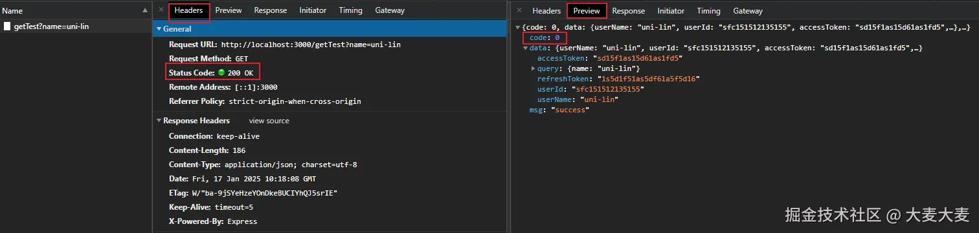This screenshot has height=233, width=979.
Task: Select the Connection keep-alive value
Action: 238,136
